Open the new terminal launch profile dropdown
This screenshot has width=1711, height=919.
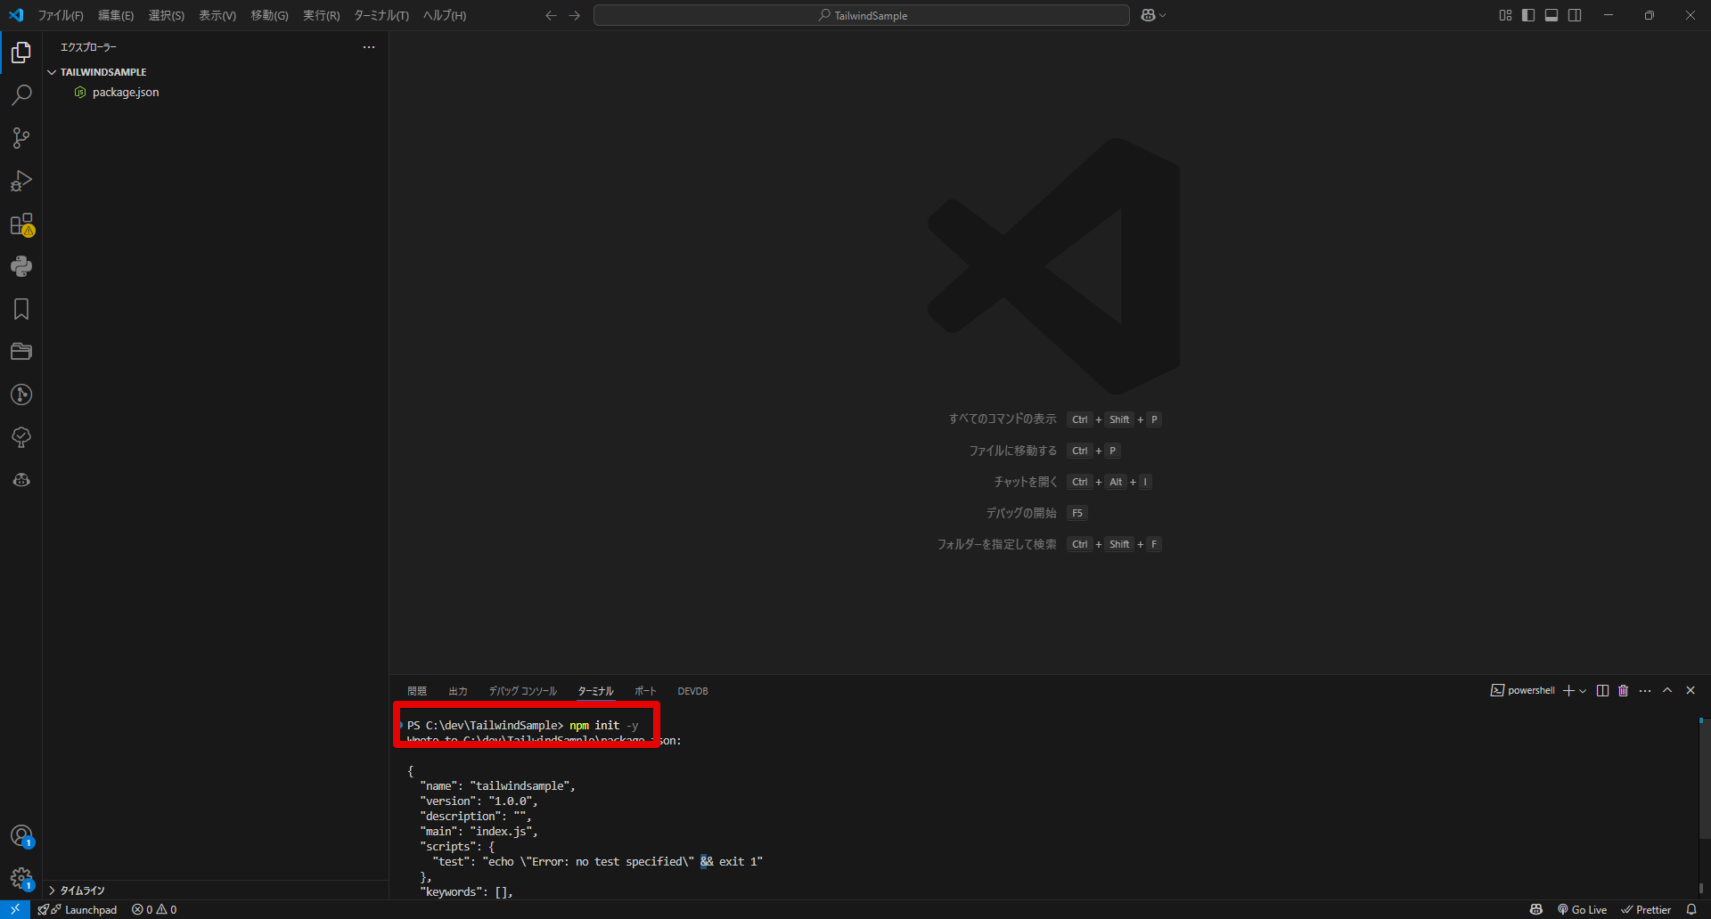click(1583, 691)
